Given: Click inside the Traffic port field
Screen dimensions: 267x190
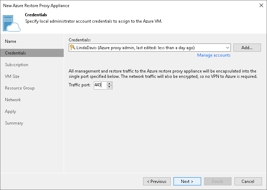Looking at the screenshot, I should [100, 85].
